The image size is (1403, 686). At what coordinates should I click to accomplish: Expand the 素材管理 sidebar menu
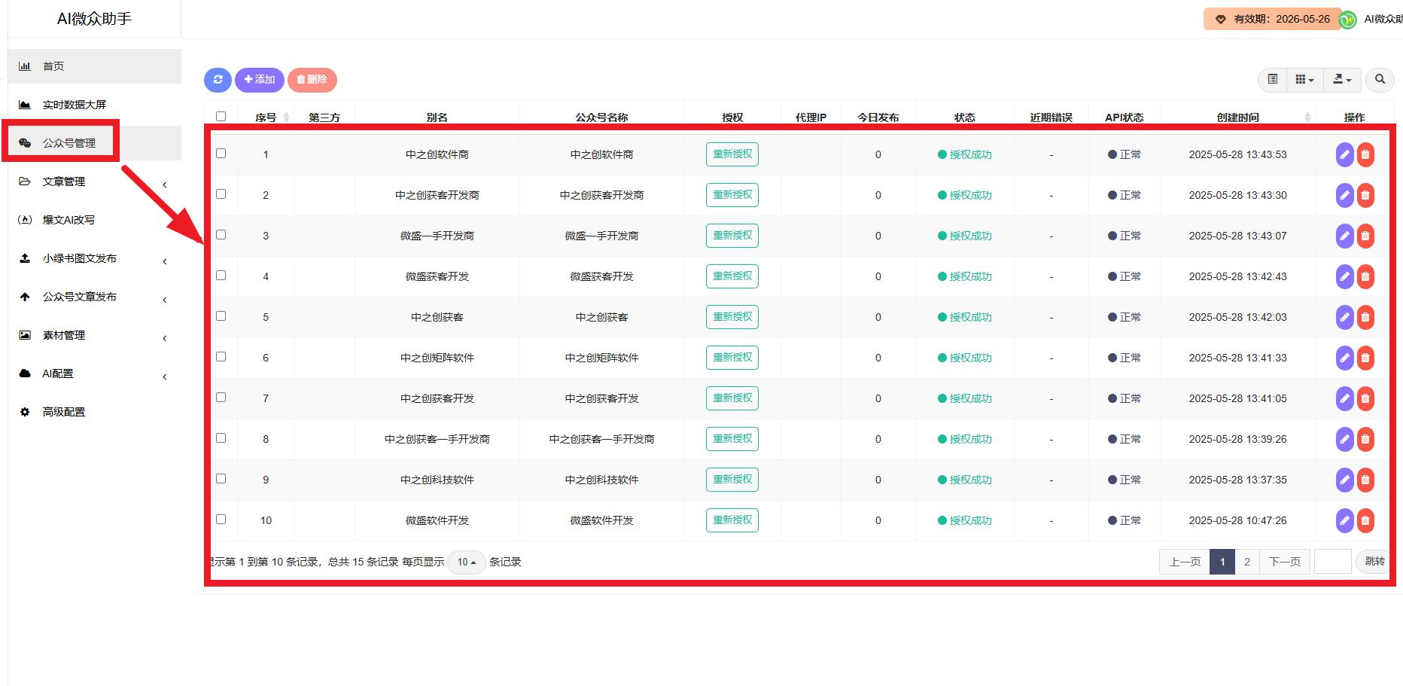[x=94, y=335]
